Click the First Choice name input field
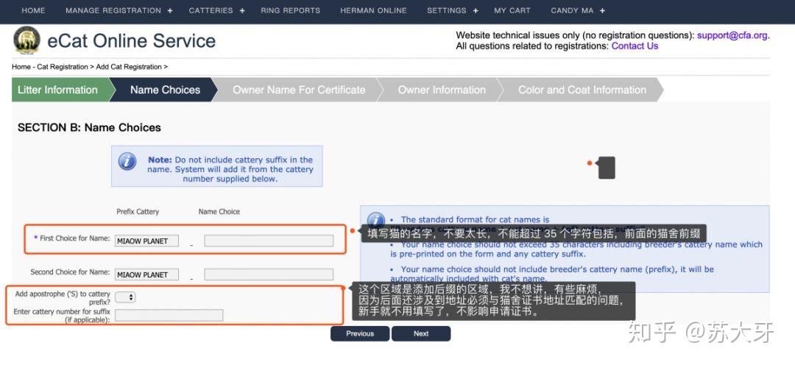This screenshot has height=365, width=795. [x=269, y=241]
